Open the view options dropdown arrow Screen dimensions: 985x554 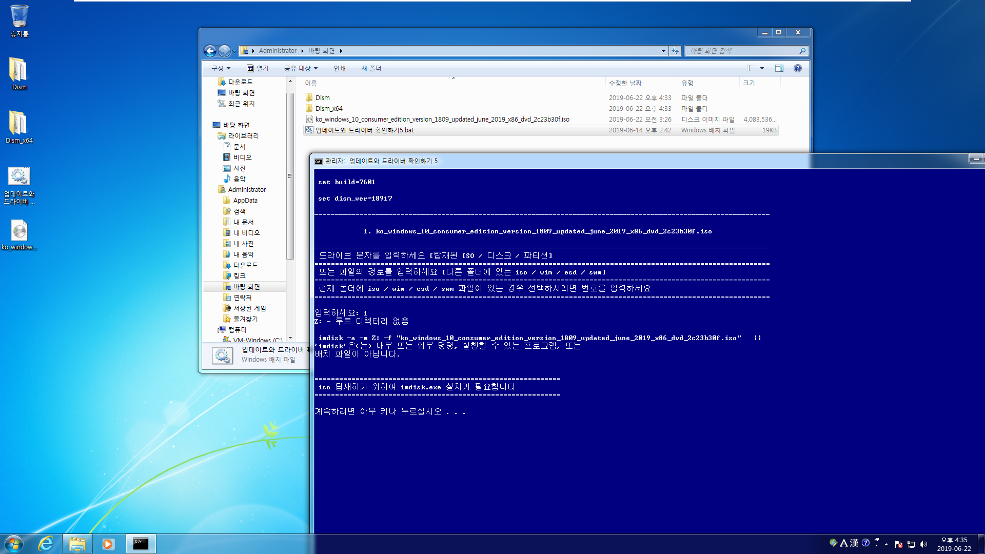[x=762, y=68]
